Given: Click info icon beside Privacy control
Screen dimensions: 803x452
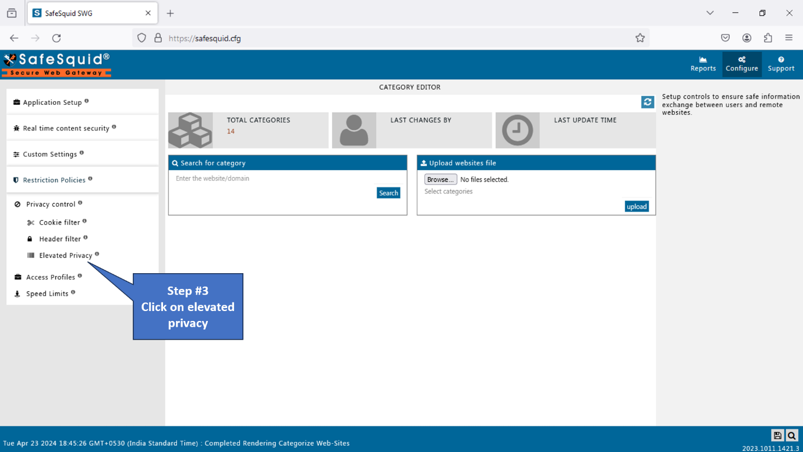Looking at the screenshot, I should (80, 203).
